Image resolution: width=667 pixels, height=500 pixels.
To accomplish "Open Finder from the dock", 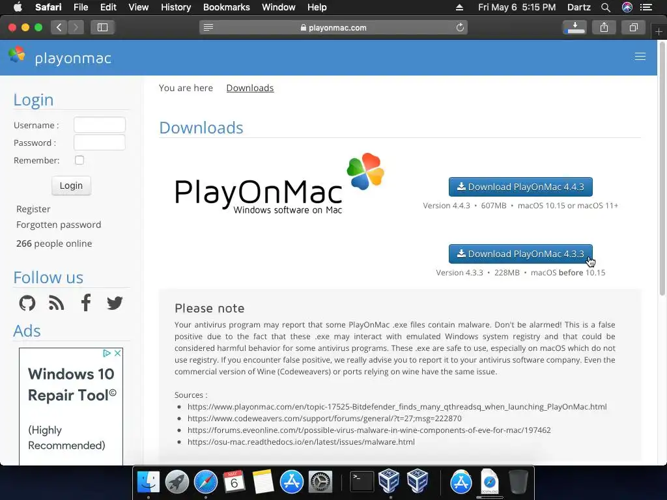I will pos(149,482).
